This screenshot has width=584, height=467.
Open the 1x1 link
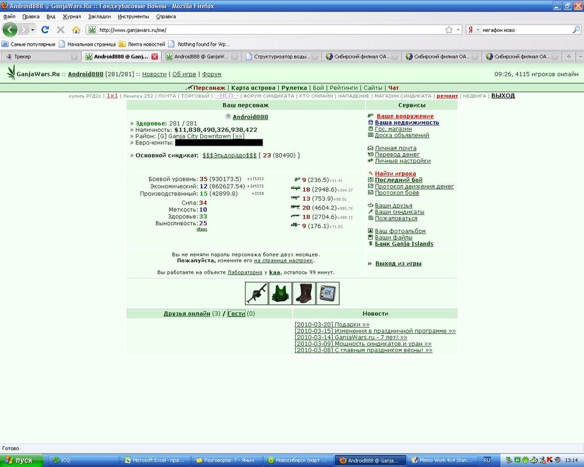tap(112, 95)
